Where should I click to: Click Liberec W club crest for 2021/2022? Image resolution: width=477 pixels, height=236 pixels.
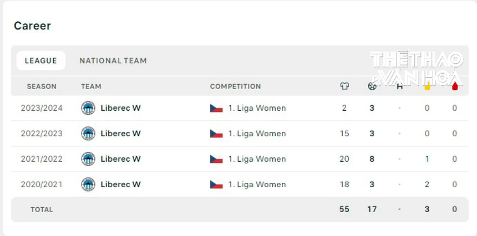88,159
